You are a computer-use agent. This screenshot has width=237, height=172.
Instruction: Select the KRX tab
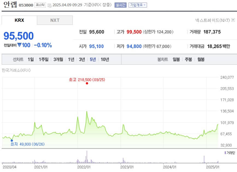pos(19,20)
